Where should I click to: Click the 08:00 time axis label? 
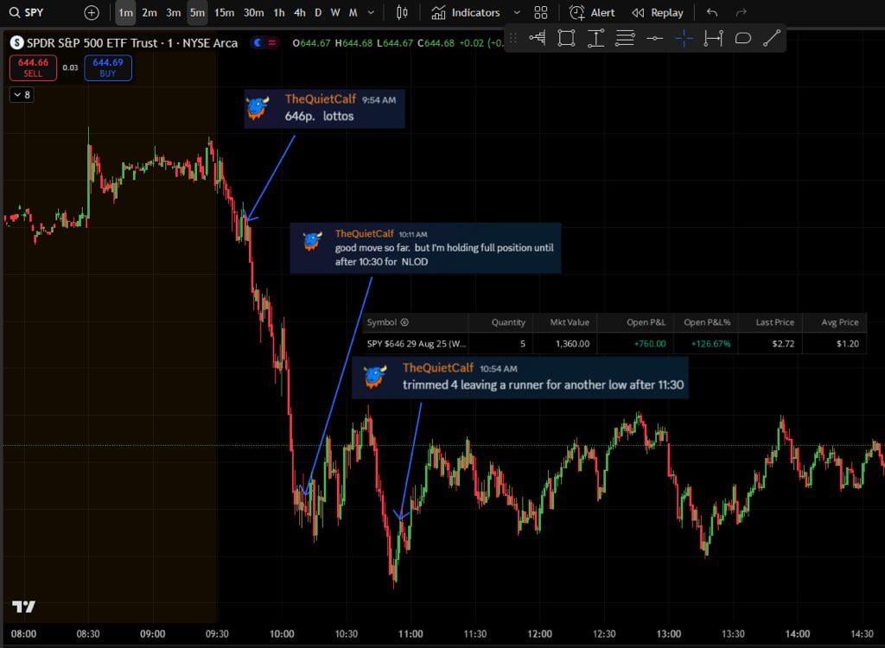pyautogui.click(x=23, y=634)
